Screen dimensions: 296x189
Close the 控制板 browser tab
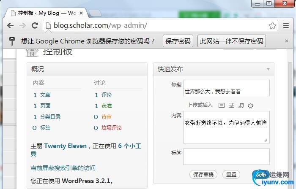81,13
